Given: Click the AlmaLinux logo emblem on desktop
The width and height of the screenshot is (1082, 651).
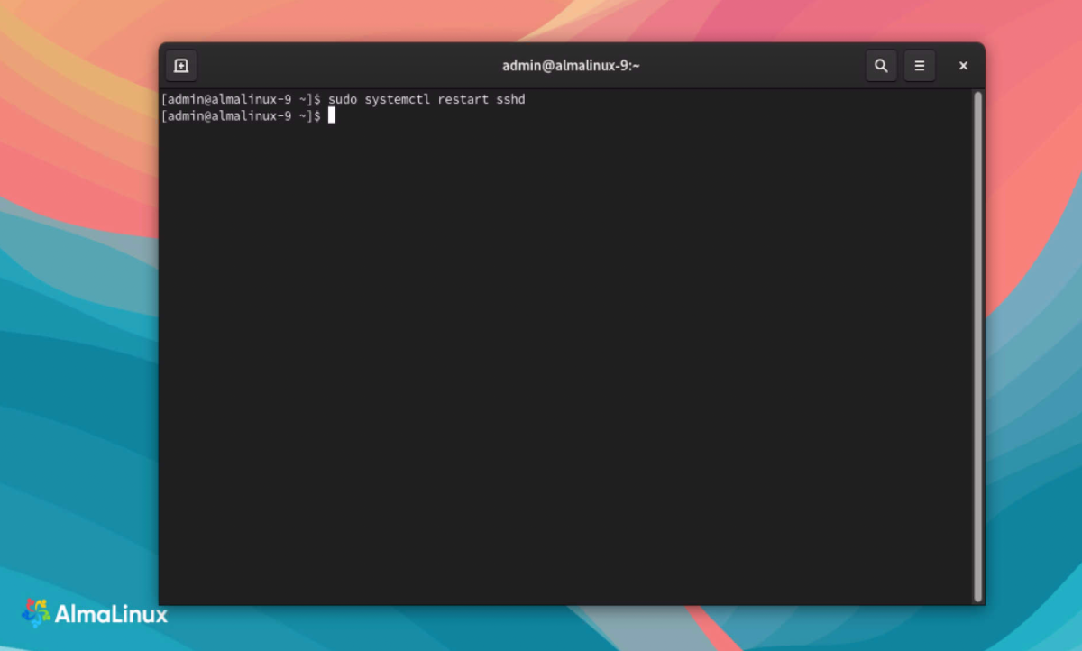Looking at the screenshot, I should point(36,614).
